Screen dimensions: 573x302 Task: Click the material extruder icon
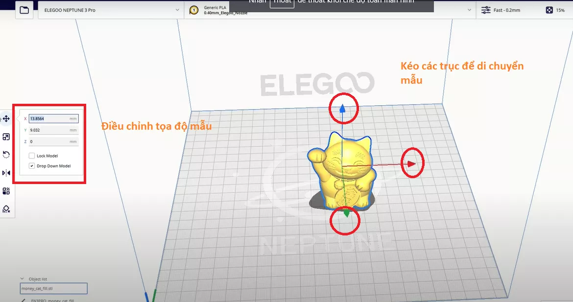tap(193, 9)
